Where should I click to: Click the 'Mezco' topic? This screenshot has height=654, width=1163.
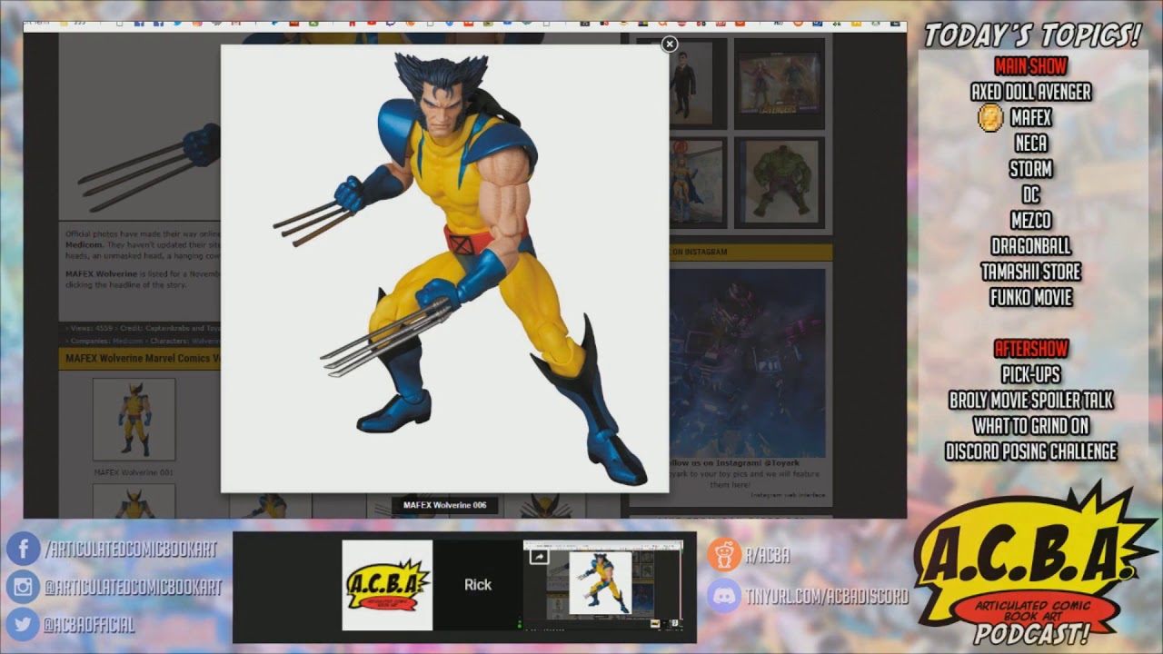click(1030, 221)
